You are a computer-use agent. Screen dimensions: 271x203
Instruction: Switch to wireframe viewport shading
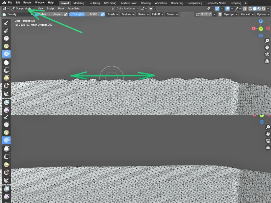pyautogui.click(x=250, y=9)
